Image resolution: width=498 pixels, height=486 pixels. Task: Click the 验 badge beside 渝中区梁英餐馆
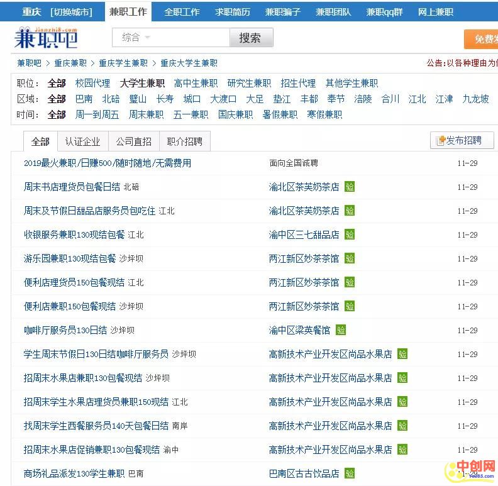coord(341,330)
